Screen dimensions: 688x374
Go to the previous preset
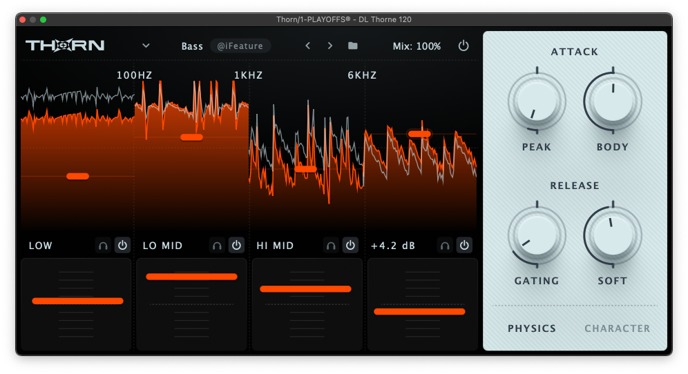pos(307,46)
